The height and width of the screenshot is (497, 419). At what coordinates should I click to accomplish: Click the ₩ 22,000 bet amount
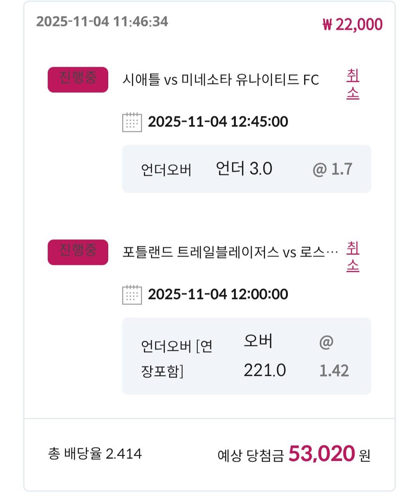(352, 24)
